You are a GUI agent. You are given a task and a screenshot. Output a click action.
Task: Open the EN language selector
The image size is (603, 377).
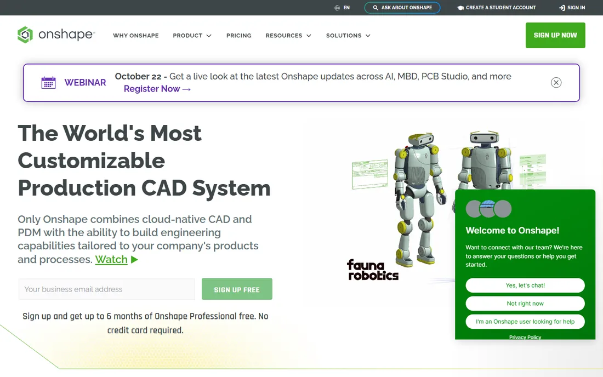point(342,8)
